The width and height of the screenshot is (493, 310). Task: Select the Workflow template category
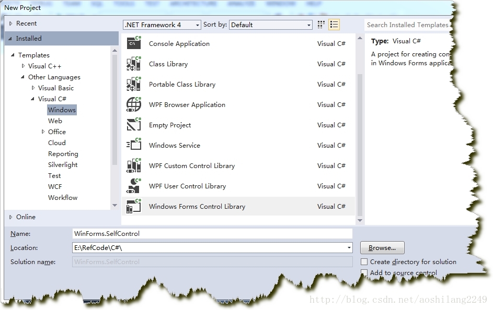63,198
